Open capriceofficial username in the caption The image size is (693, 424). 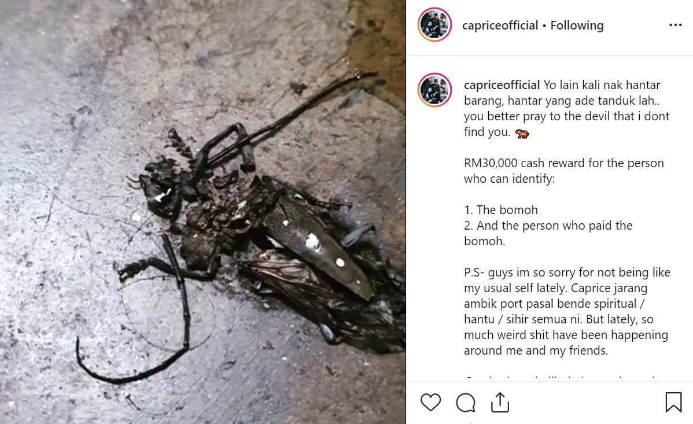[x=502, y=85]
